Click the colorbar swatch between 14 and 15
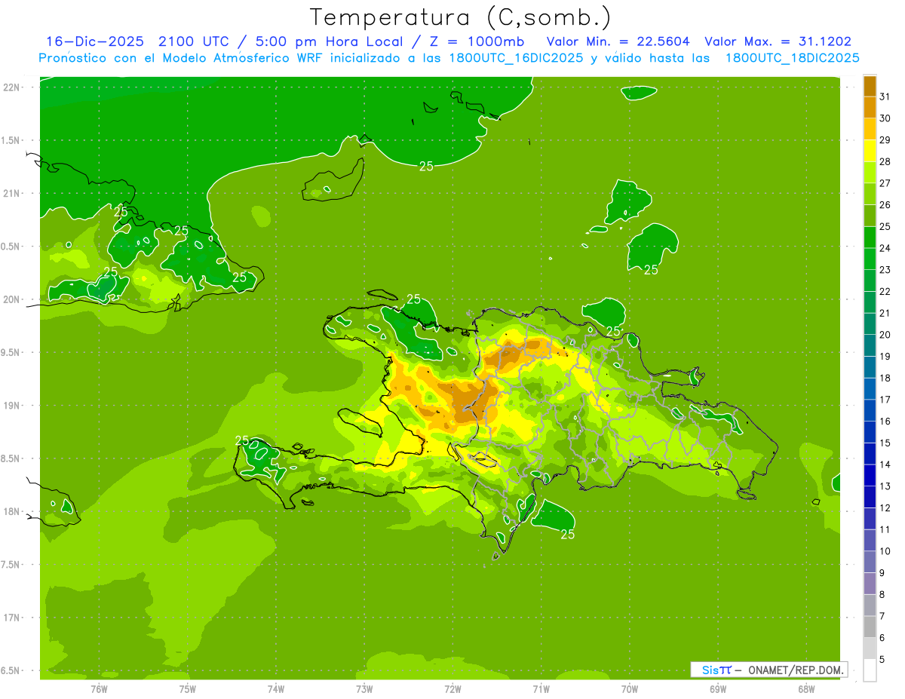 click(870, 454)
